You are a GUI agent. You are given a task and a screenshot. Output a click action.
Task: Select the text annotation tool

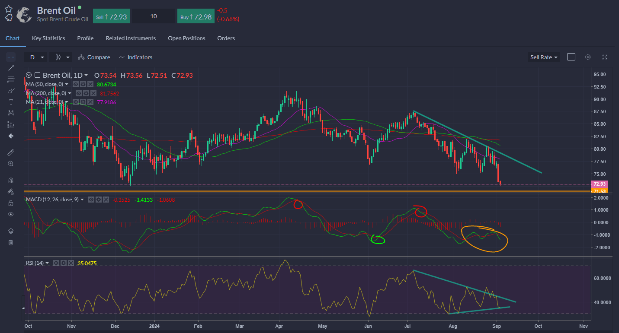(x=11, y=102)
